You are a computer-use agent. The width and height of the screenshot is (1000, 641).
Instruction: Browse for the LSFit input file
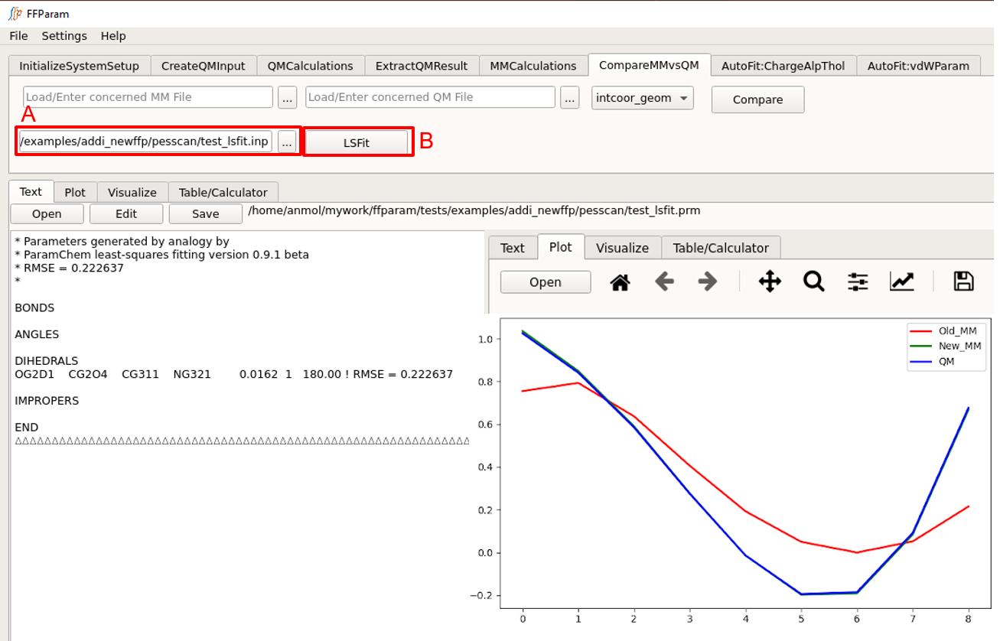coord(287,142)
